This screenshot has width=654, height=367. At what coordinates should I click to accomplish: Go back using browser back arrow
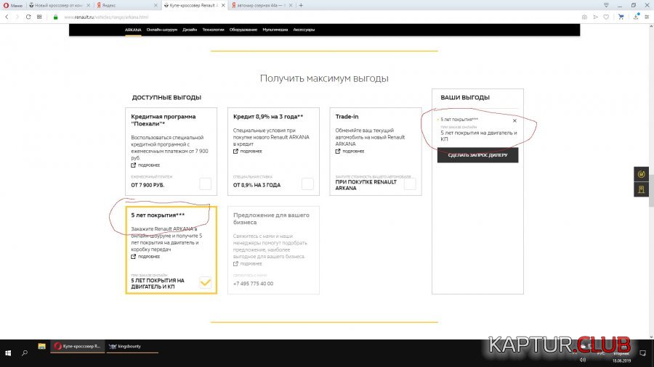tap(7, 17)
